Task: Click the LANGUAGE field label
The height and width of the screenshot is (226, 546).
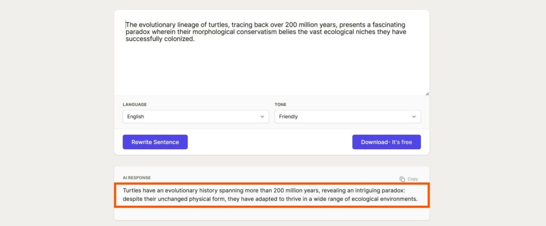Action: (135, 104)
